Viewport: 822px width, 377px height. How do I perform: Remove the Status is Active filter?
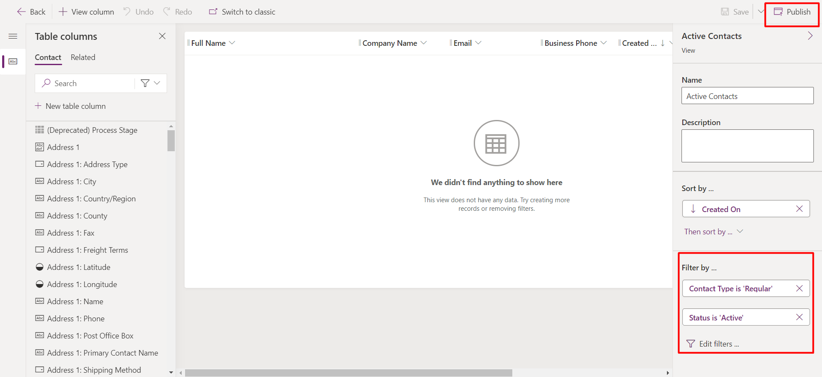click(x=799, y=317)
